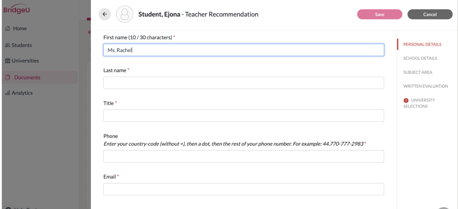Select the Title input field
458x209 pixels.
[244, 116]
